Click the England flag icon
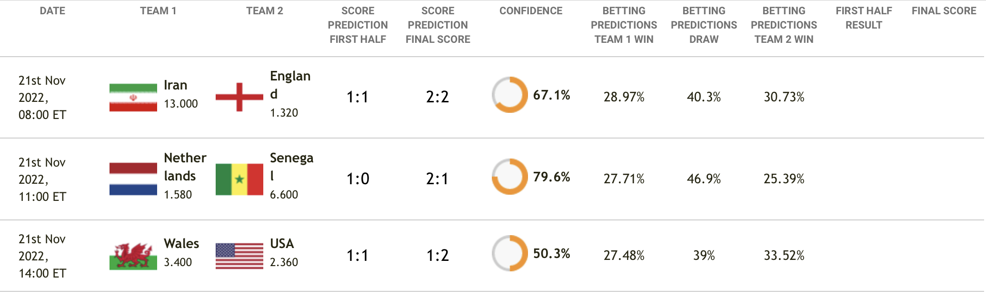This screenshot has height=308, width=986. pyautogui.click(x=239, y=97)
